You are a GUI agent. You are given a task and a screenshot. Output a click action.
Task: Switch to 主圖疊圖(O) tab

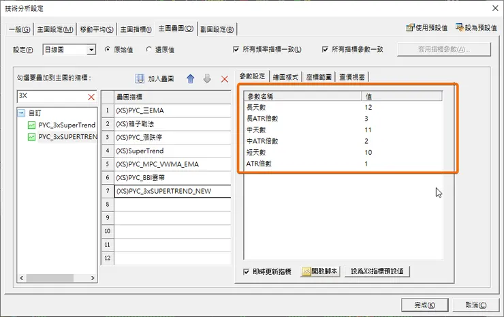tap(176, 29)
